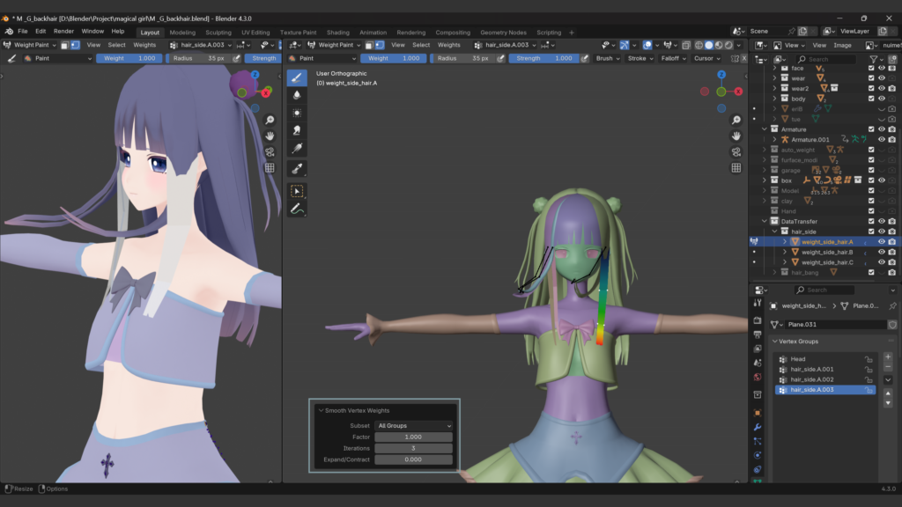Open the Falloff dropdown in tool header
Viewport: 902px width, 507px height.
[x=670, y=58]
